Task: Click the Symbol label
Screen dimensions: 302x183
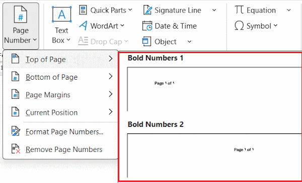Action: 259,26
